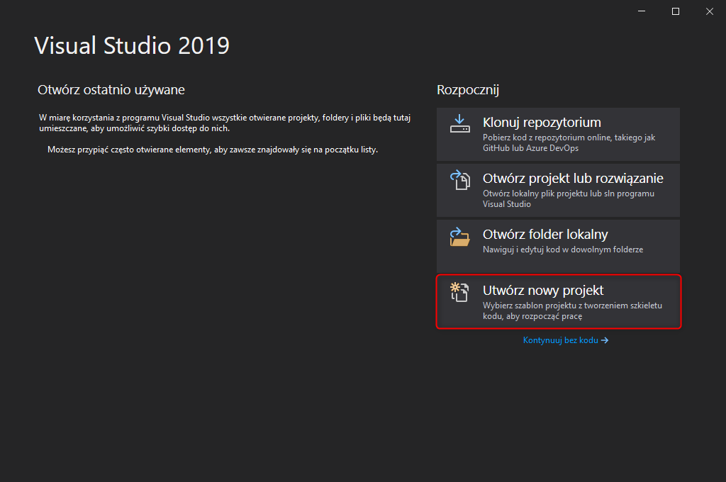The width and height of the screenshot is (726, 482).
Task: Pick the Otwórz folder lokalny title
Action: click(x=545, y=234)
